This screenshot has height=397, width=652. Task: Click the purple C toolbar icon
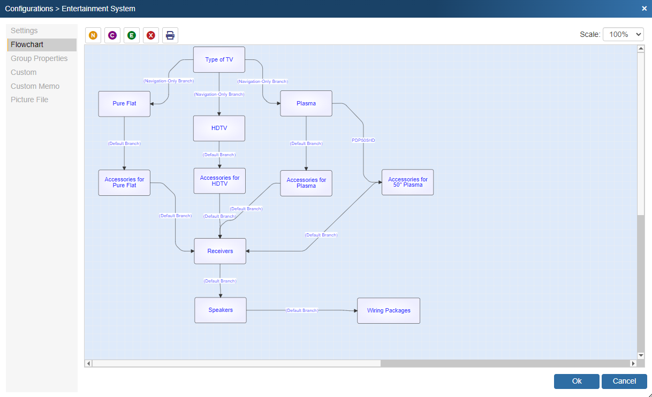point(112,35)
